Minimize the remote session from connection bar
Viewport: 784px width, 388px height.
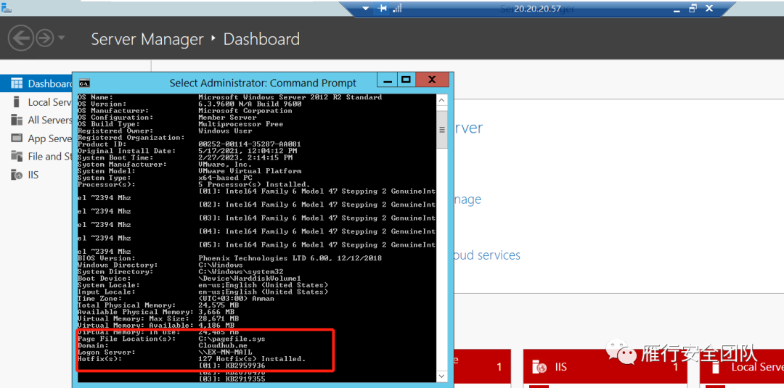676,9
